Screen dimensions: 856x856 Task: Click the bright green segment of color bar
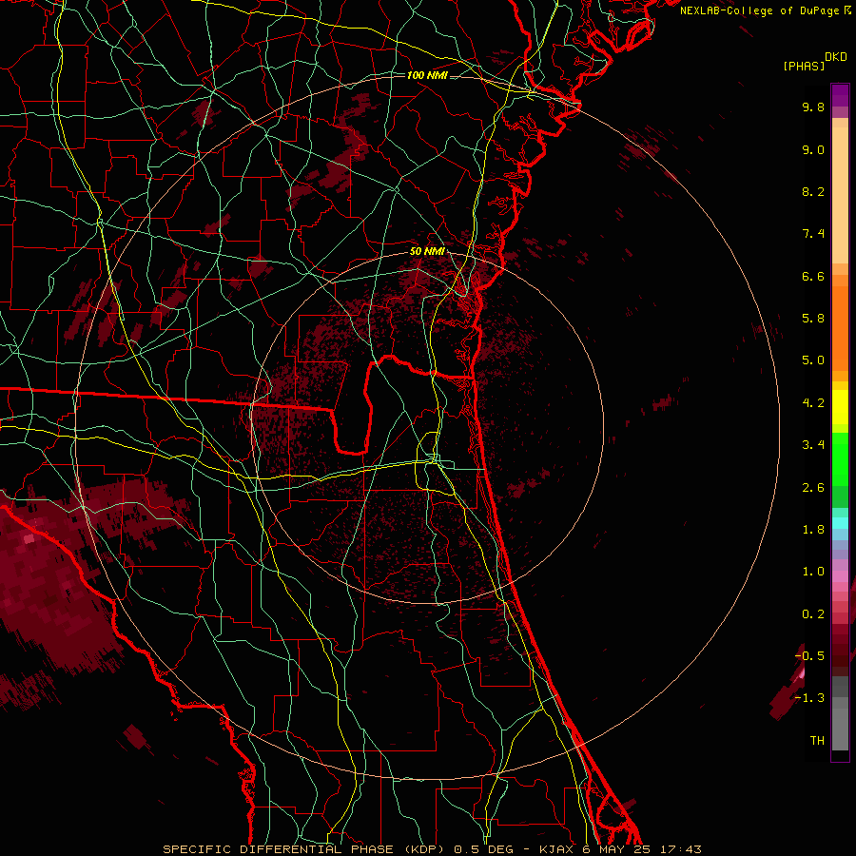pyautogui.click(x=840, y=459)
